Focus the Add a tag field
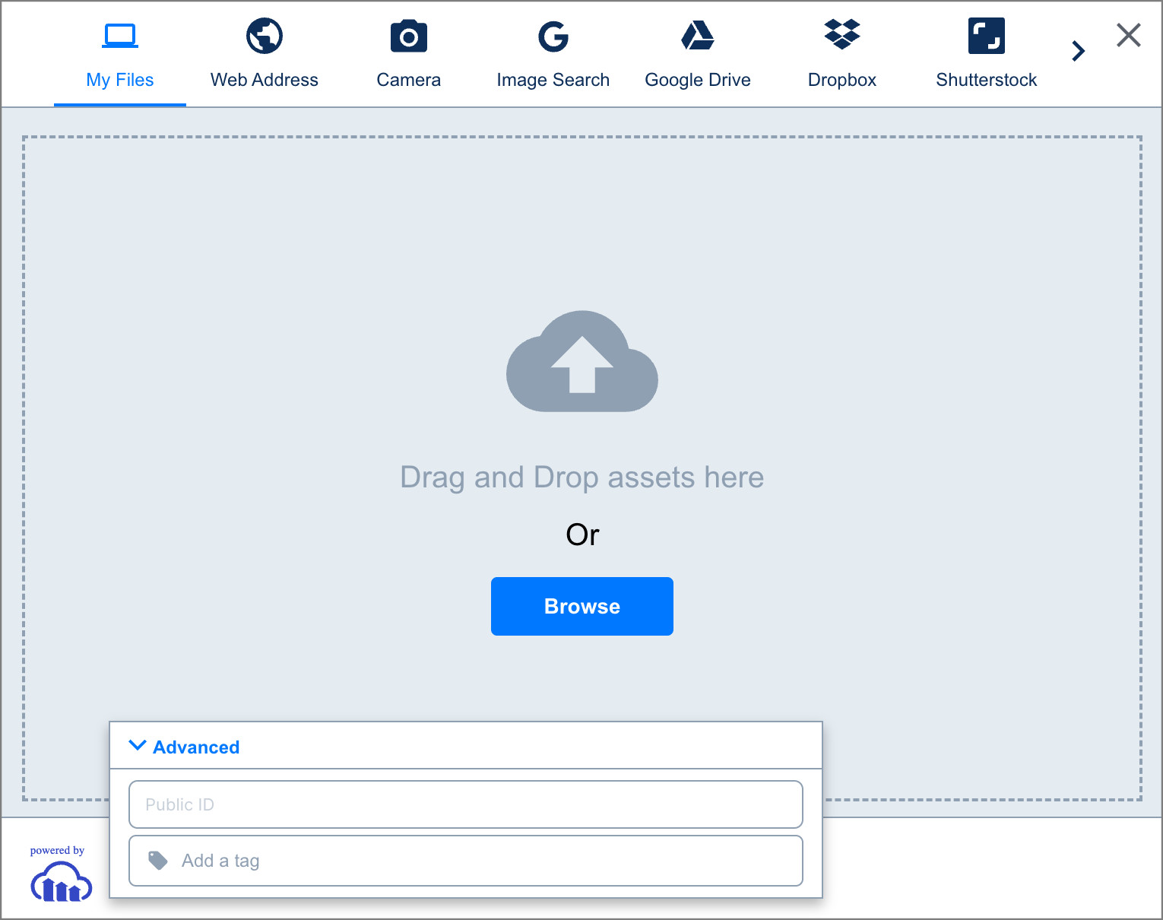Viewport: 1163px width, 920px height. [x=466, y=861]
